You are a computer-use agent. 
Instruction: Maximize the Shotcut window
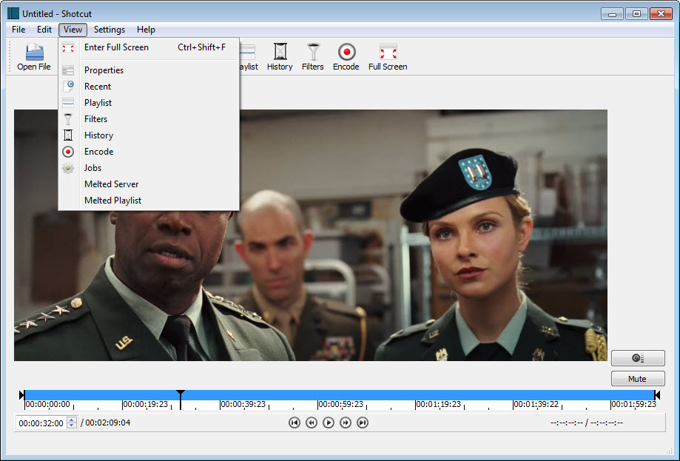point(636,14)
